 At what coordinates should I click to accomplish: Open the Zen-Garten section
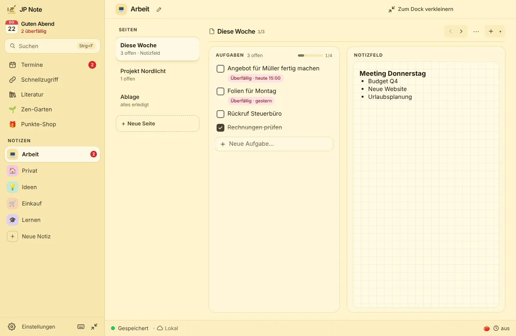coord(52,109)
